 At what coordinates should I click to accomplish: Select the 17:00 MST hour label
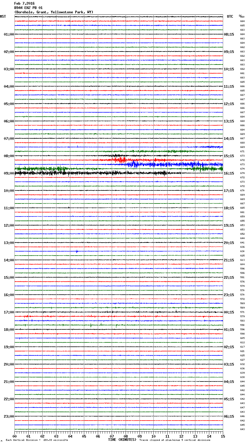coord(9,312)
